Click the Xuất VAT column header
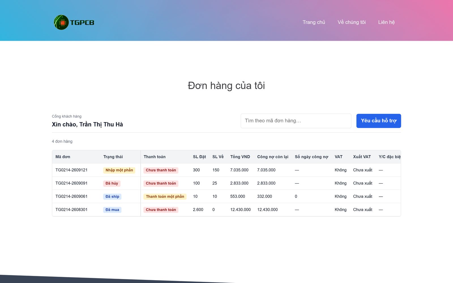This screenshot has width=453, height=283. (x=362, y=157)
